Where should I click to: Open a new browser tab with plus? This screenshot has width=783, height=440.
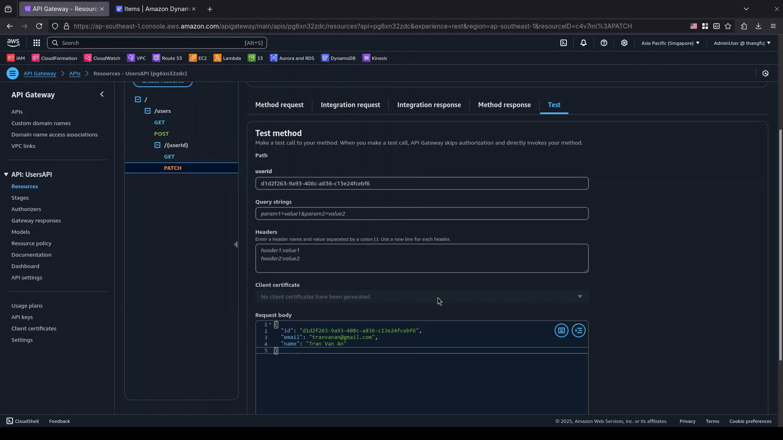pyautogui.click(x=210, y=9)
